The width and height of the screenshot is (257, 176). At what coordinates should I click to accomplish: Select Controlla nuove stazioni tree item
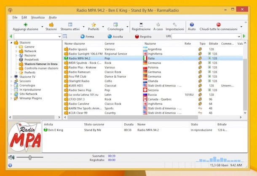(41, 68)
